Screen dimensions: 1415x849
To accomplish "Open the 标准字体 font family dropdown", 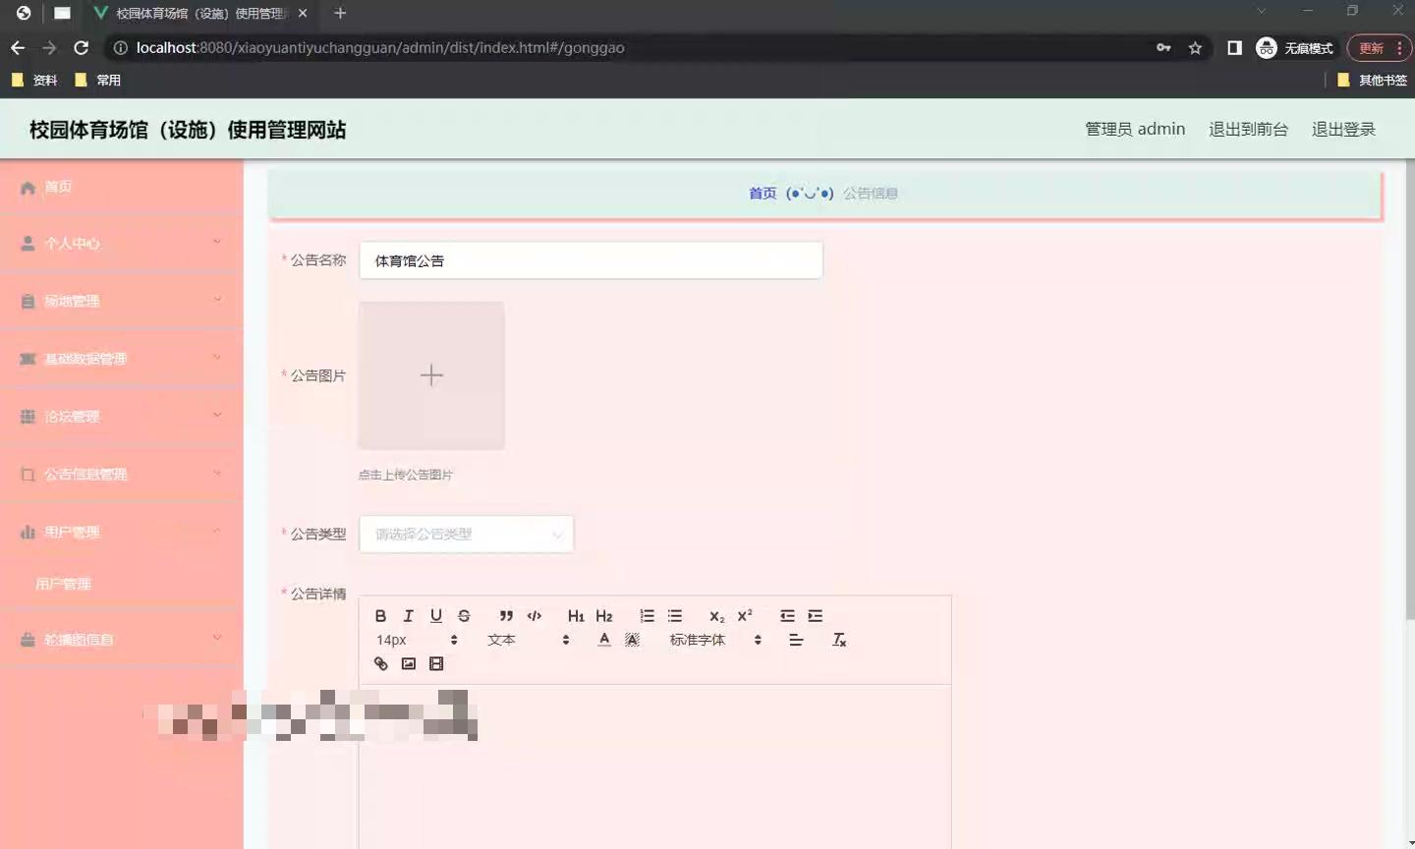I will [x=716, y=640].
